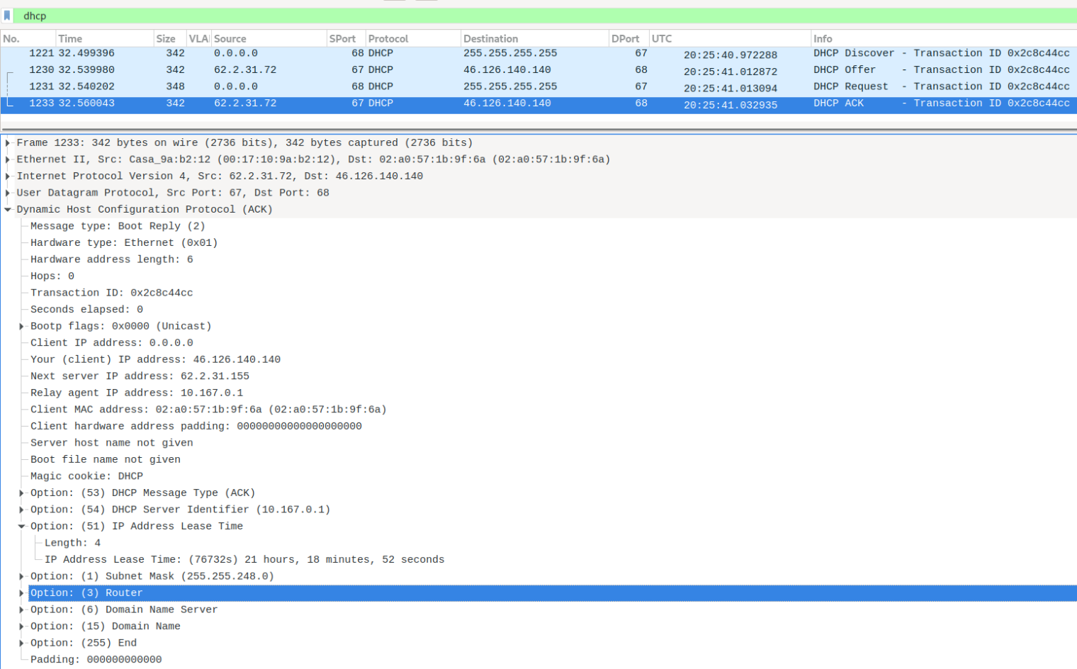This screenshot has height=669, width=1077.
Task: Click the display filter bookmark icon
Action: 7,16
